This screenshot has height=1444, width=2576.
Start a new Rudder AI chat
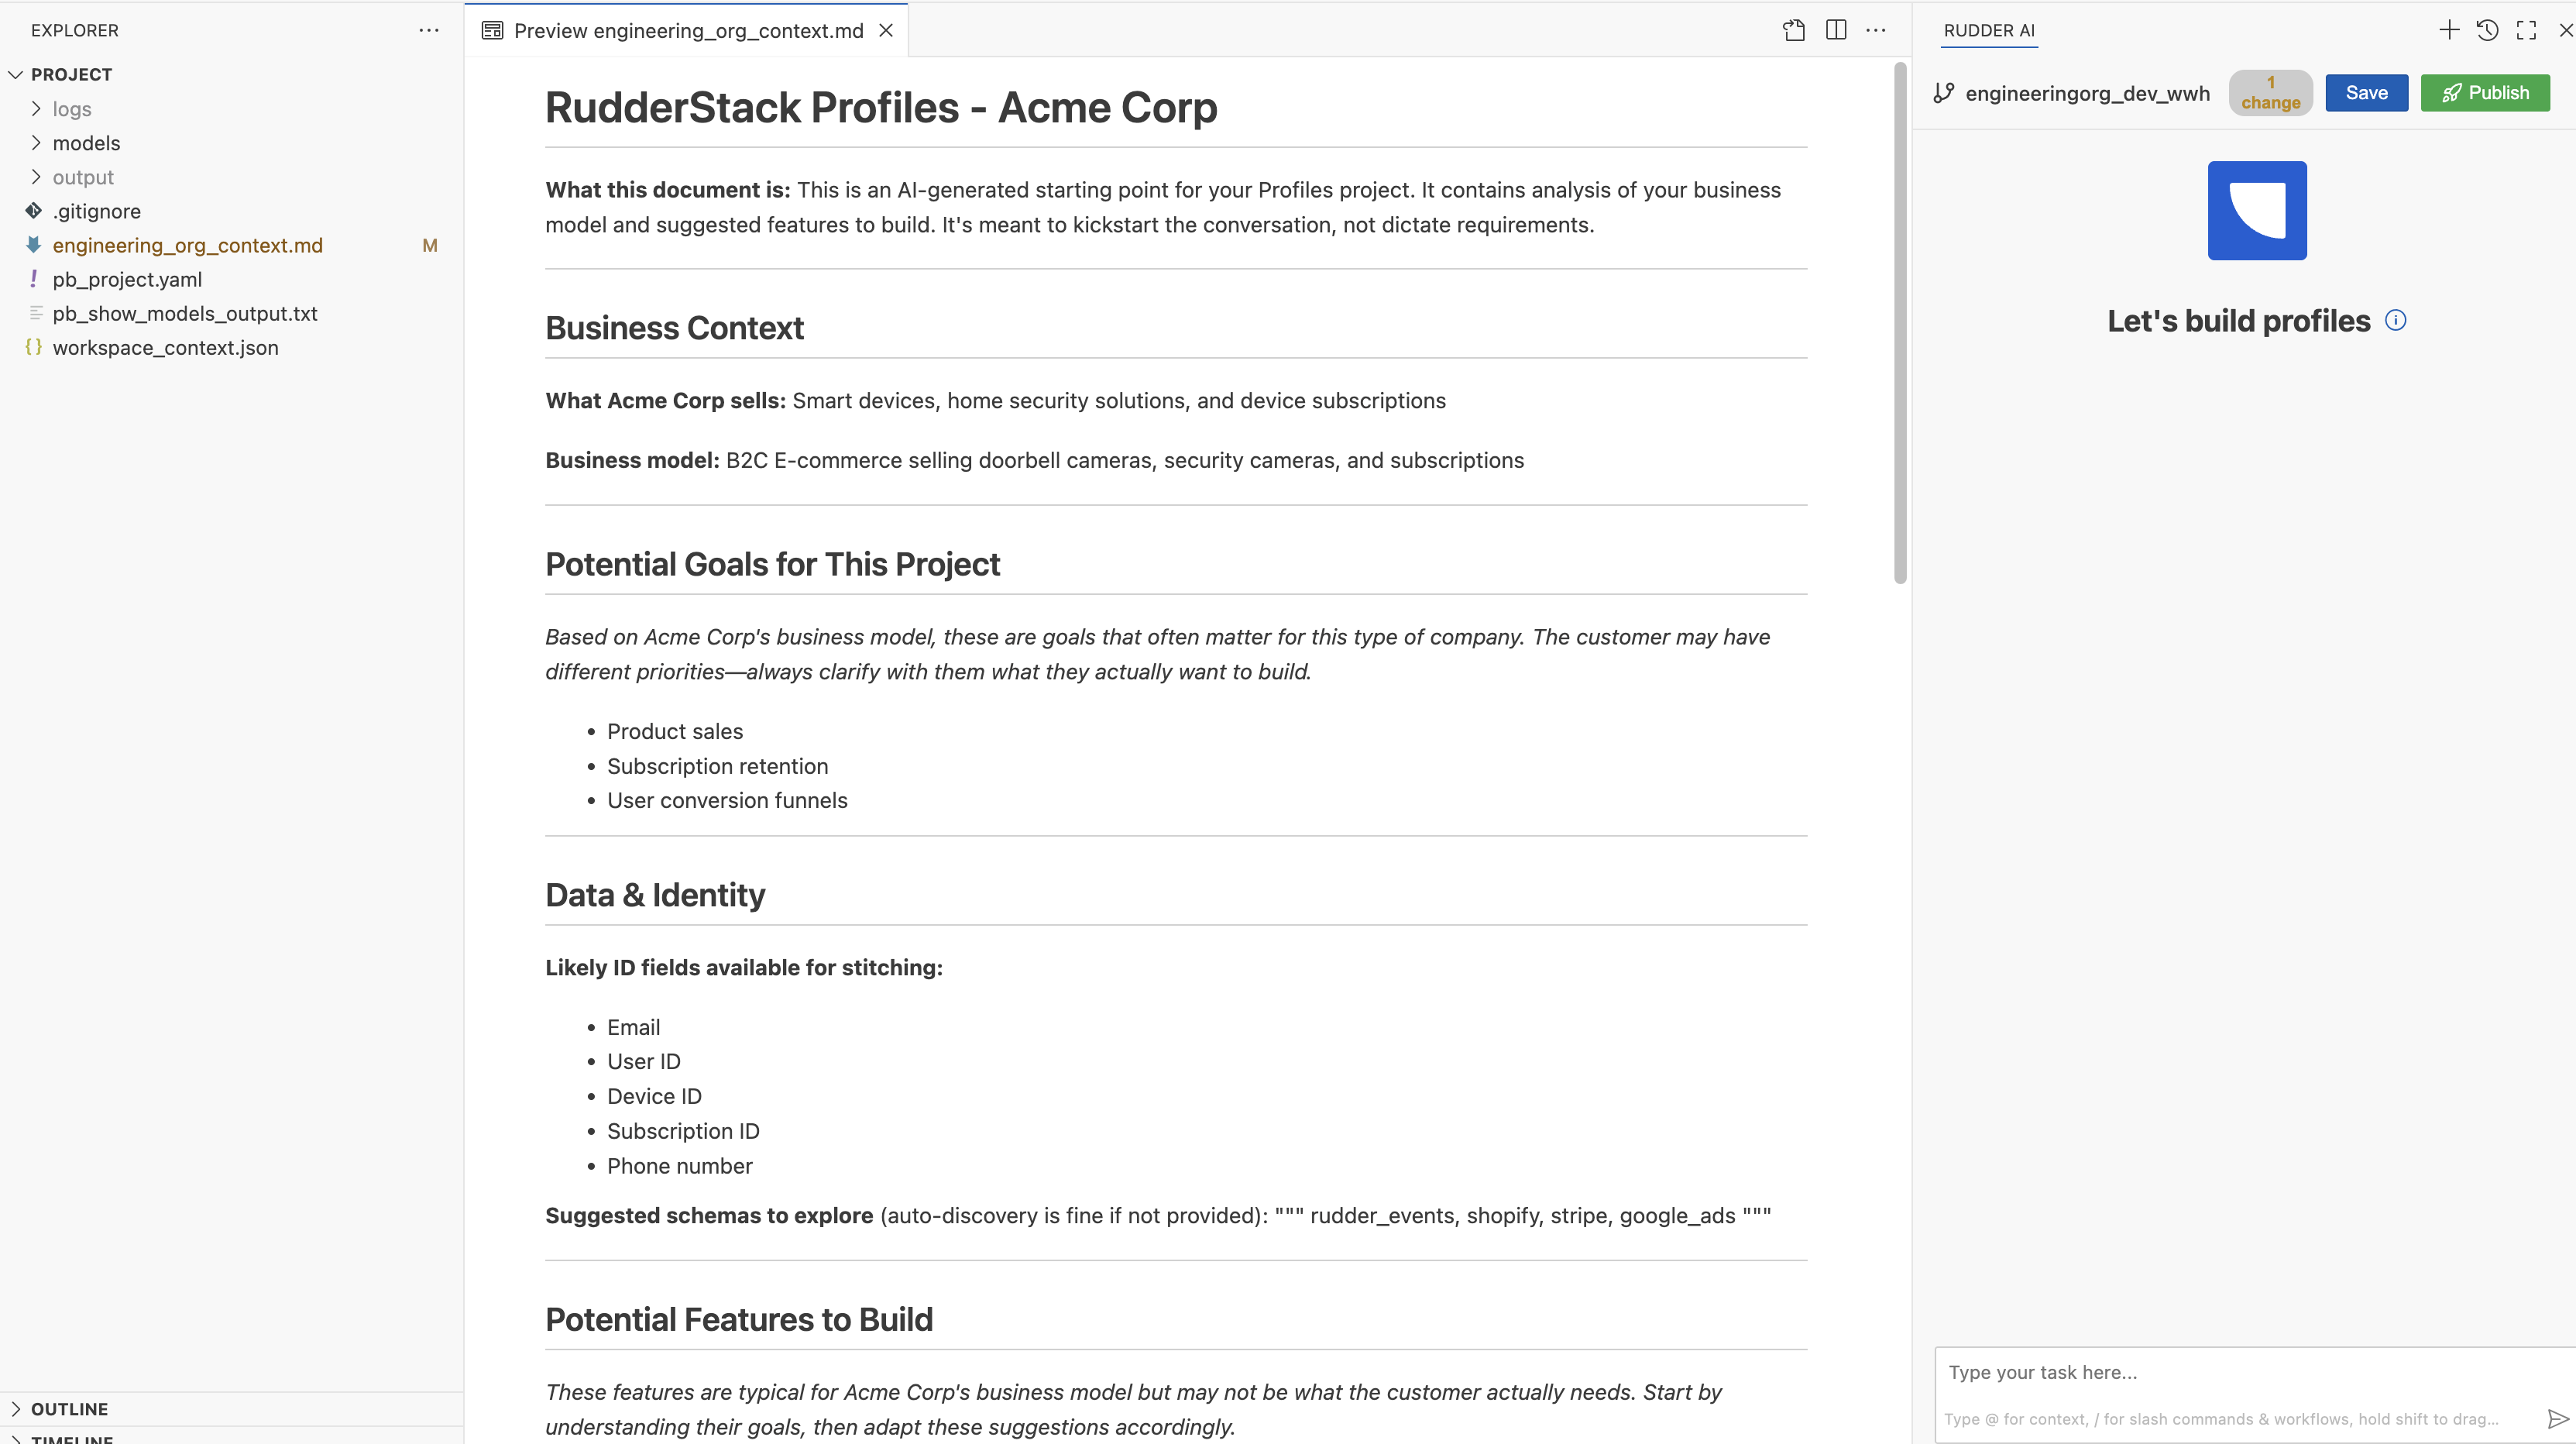[2449, 30]
